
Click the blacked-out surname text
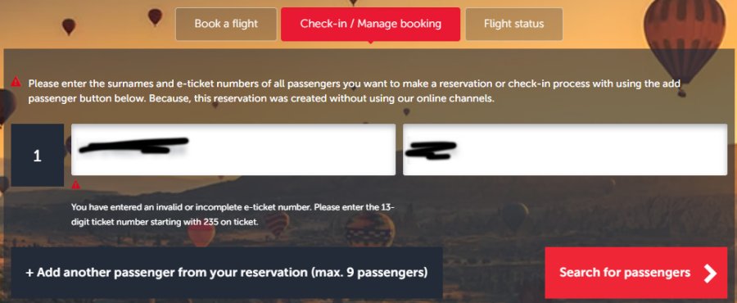coord(134,146)
